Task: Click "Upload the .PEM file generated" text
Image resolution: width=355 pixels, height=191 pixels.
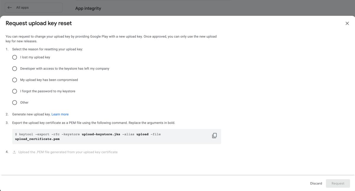Action: click(68, 152)
